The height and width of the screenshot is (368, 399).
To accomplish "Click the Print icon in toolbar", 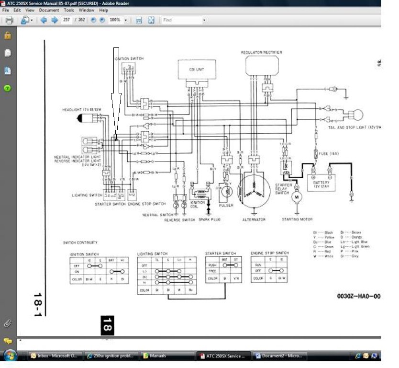I will (9, 21).
